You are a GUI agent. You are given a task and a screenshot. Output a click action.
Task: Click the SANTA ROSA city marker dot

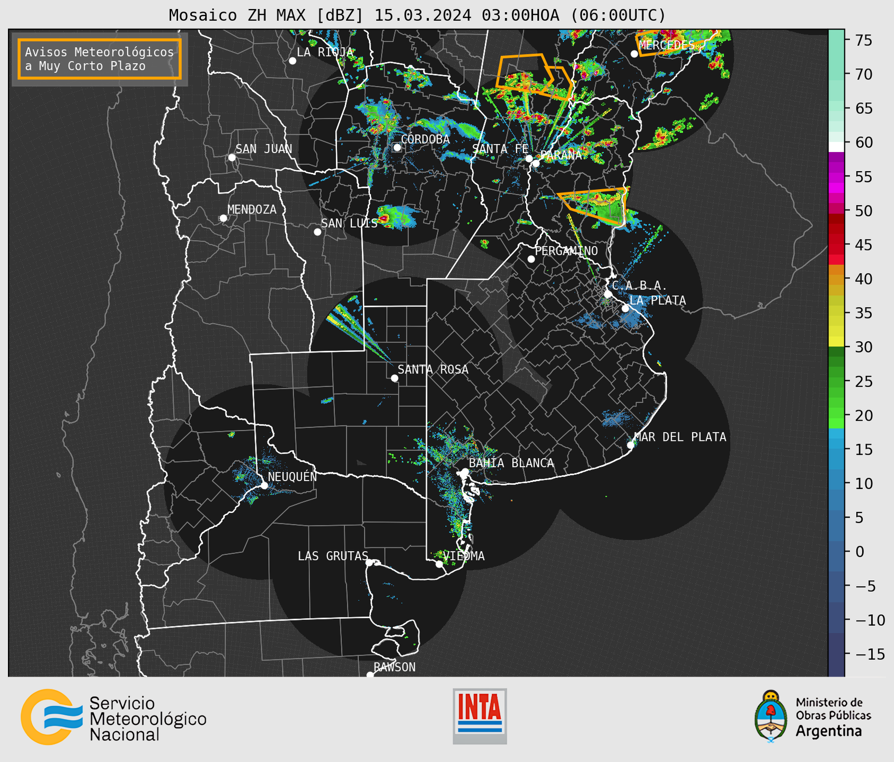click(x=394, y=378)
